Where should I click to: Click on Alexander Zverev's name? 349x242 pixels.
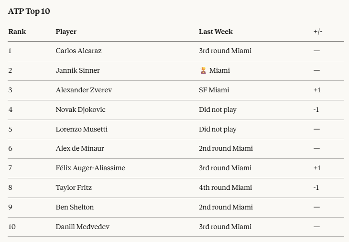[84, 90]
